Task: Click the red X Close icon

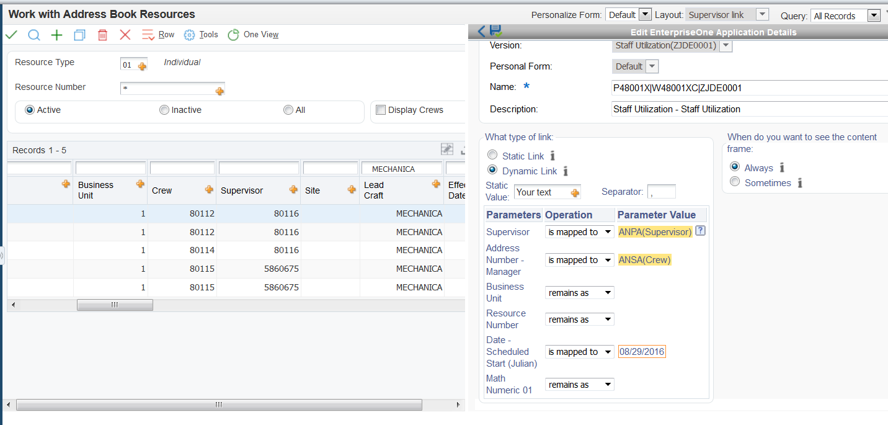Action: coord(125,35)
